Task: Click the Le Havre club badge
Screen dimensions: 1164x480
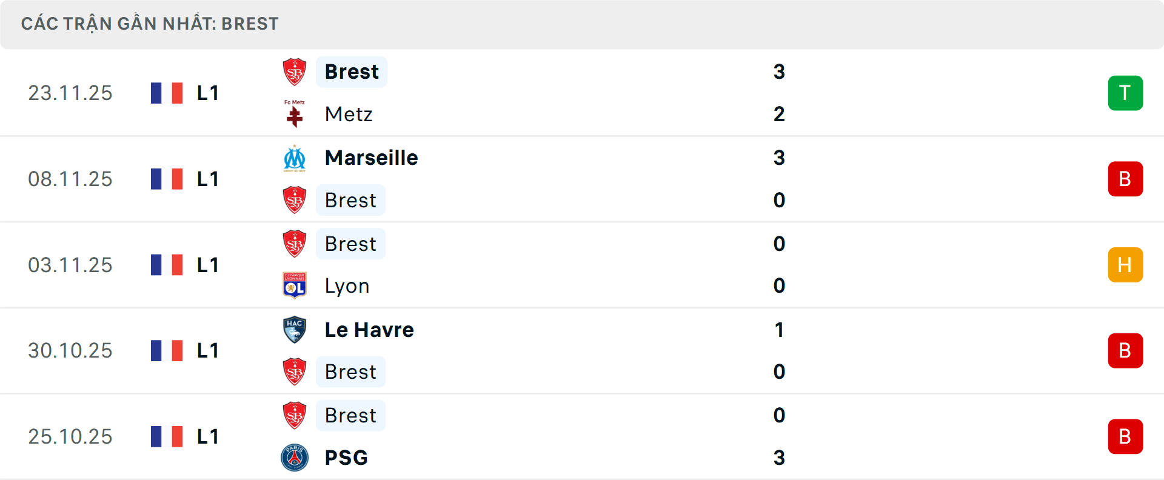Action: [295, 330]
